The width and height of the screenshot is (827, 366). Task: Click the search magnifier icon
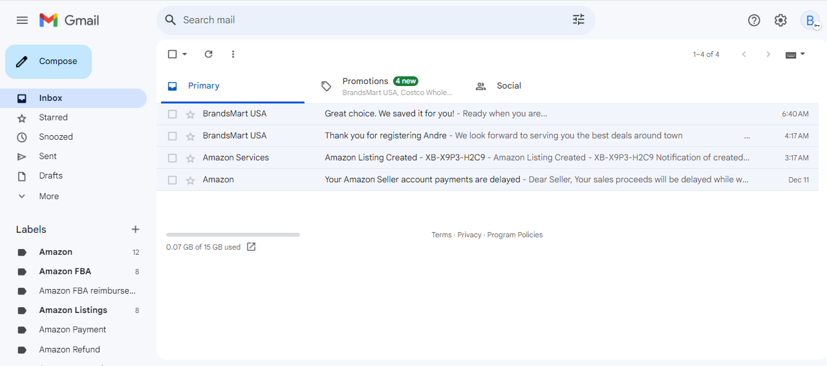coord(171,20)
